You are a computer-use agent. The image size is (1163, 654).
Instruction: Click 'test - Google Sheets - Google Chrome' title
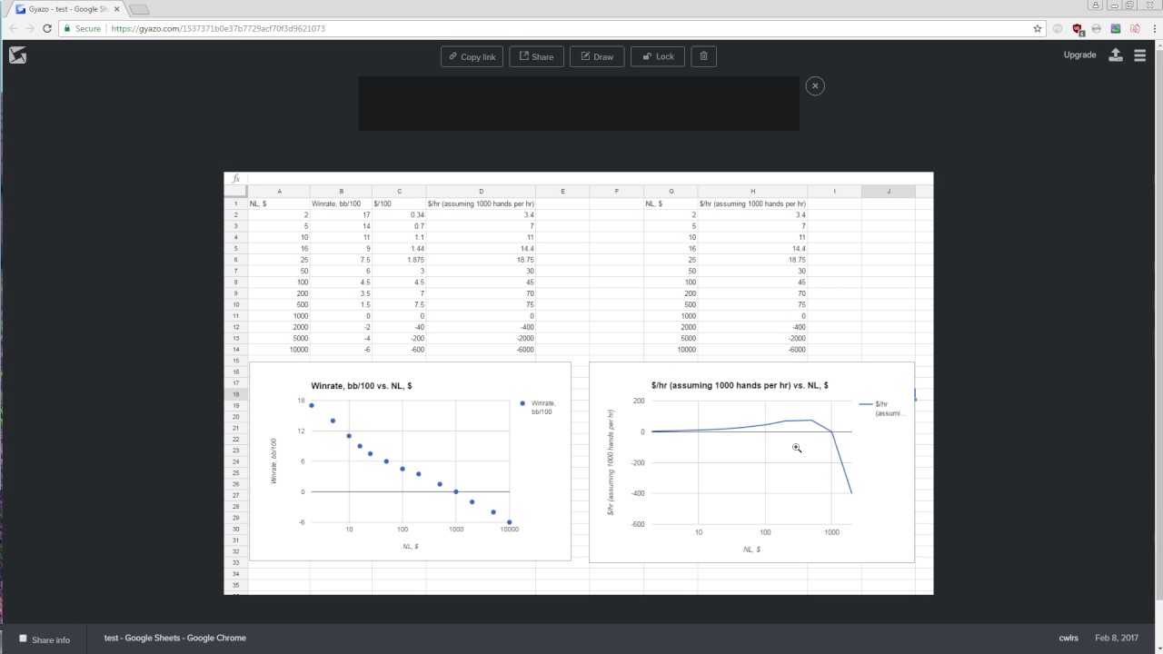pos(175,638)
